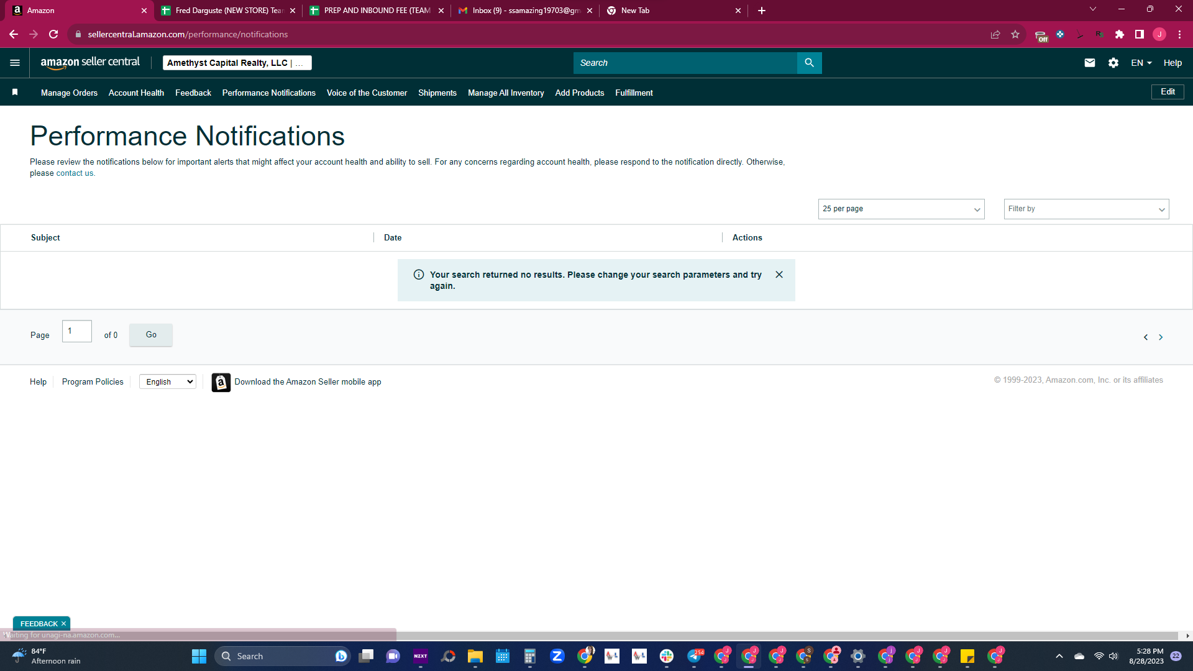
Task: Click the magnifier search button in Seller Central
Action: coord(809,63)
